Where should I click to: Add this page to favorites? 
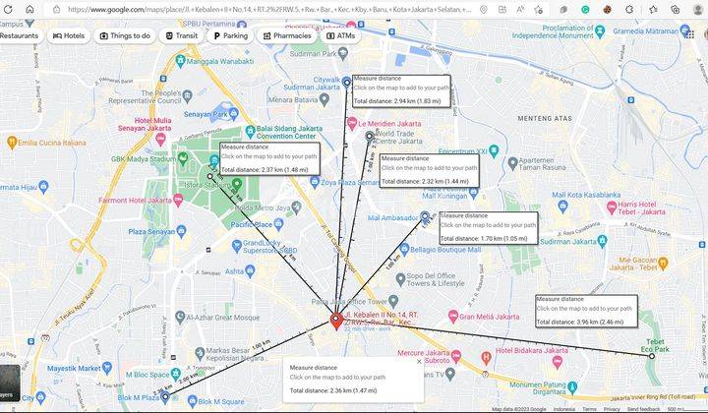(538, 9)
